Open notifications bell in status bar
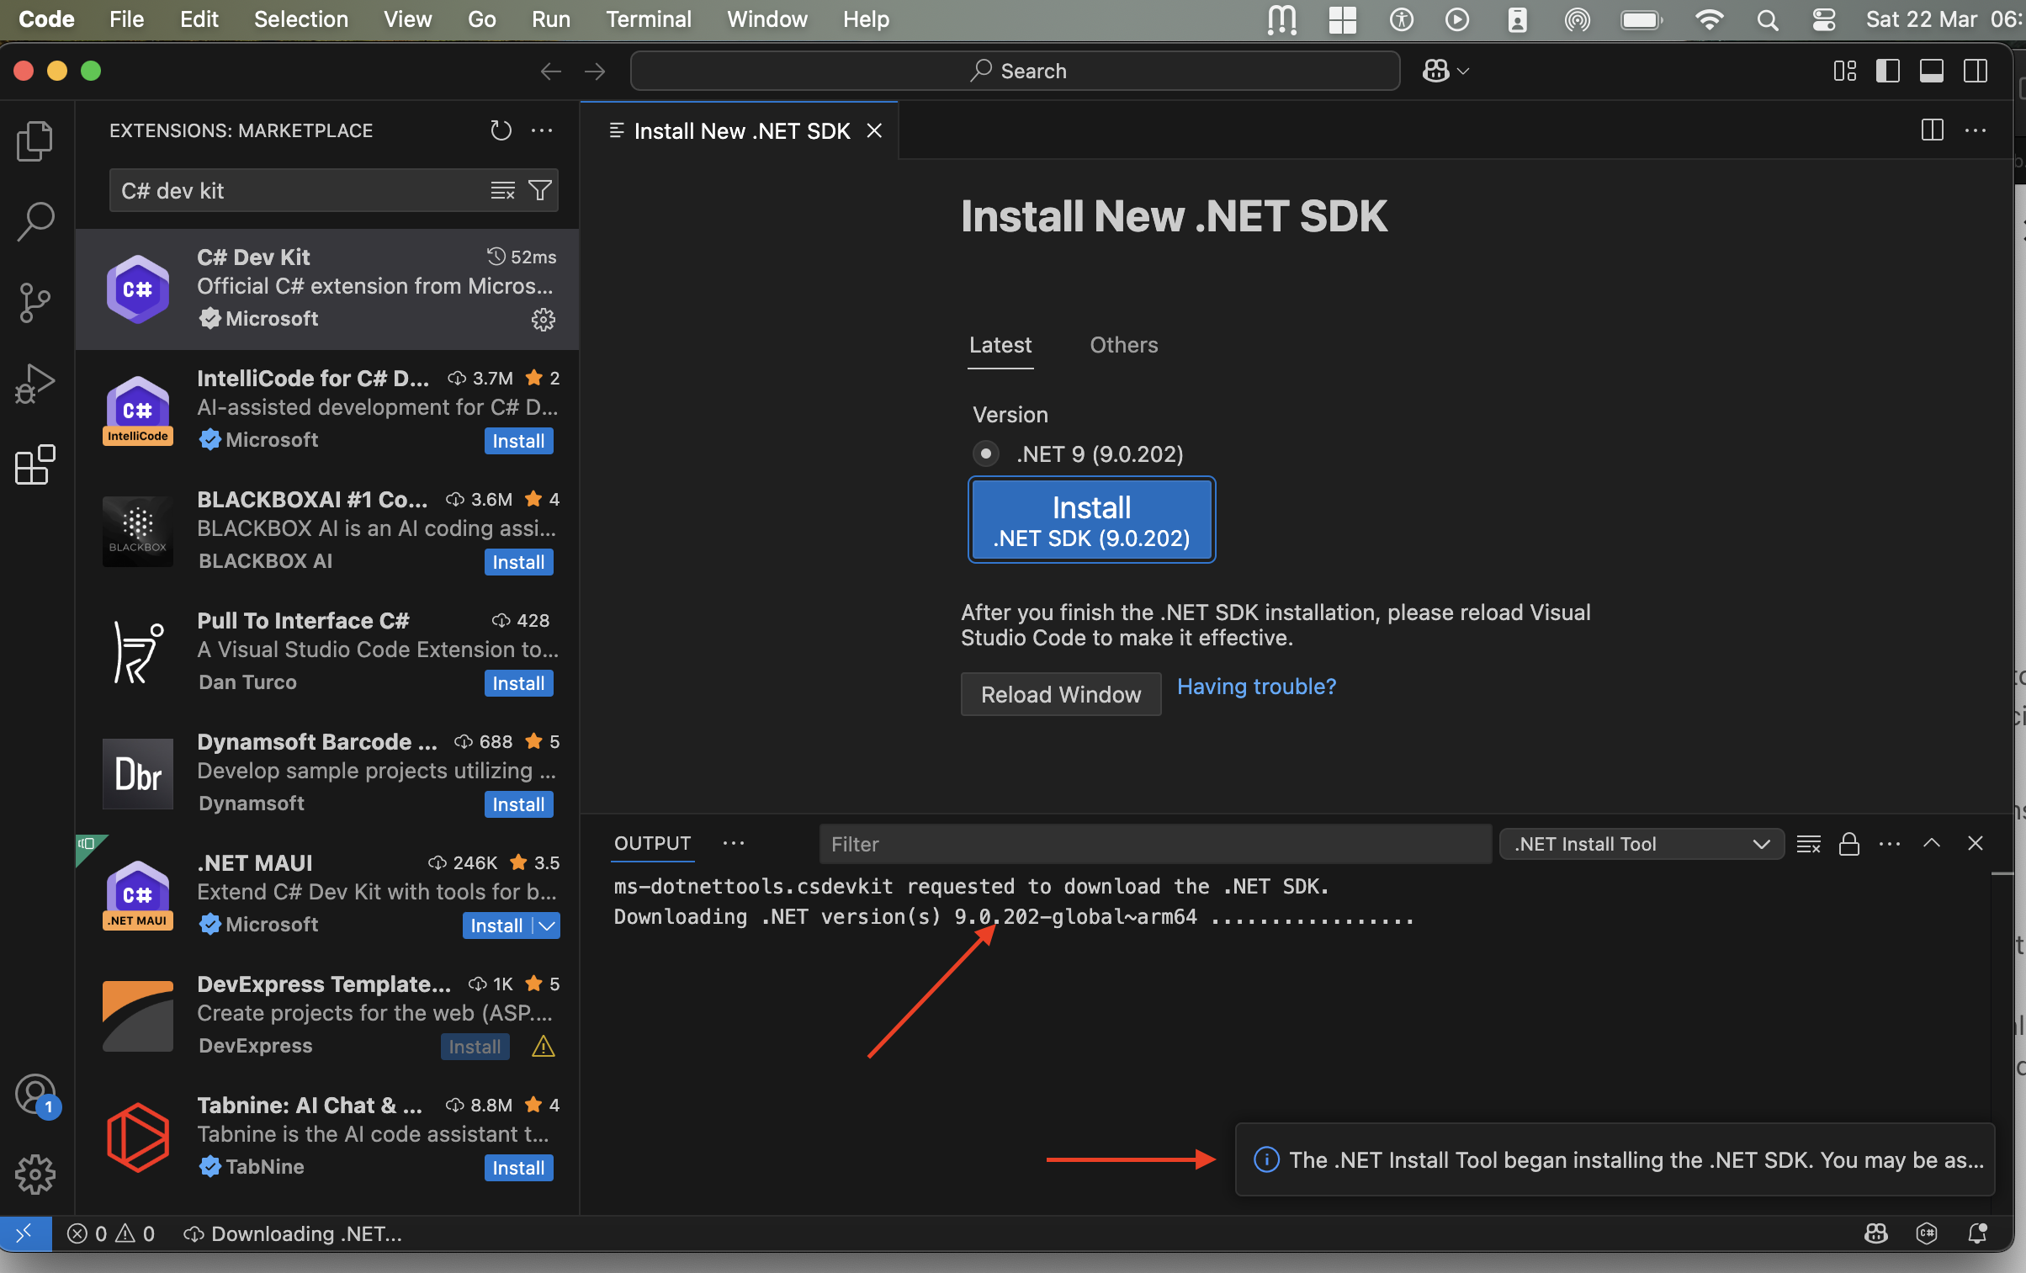Image resolution: width=2026 pixels, height=1273 pixels. click(x=1977, y=1233)
